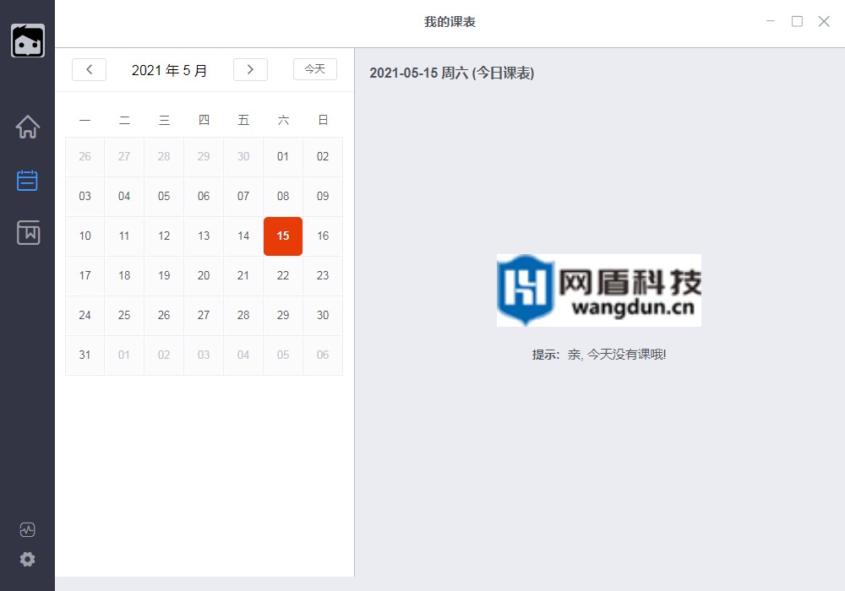The image size is (845, 591).
Task: Select May 20 in the calendar grid
Action: tap(203, 275)
